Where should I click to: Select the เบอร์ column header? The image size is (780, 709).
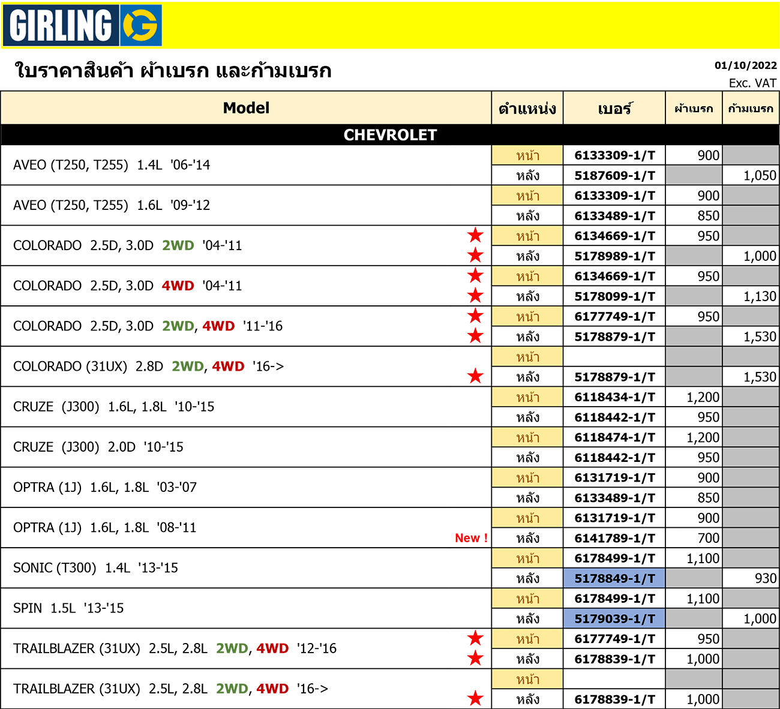click(x=614, y=108)
